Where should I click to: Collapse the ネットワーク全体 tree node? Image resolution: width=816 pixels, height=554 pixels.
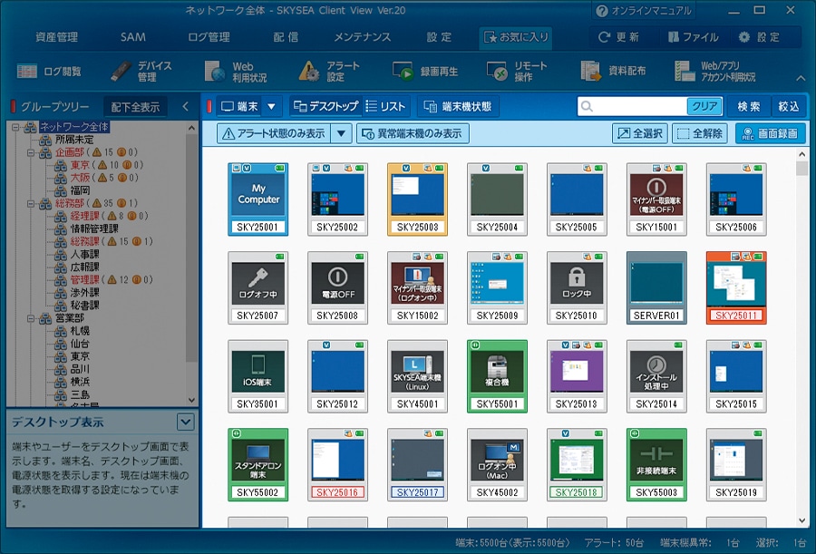(15, 127)
